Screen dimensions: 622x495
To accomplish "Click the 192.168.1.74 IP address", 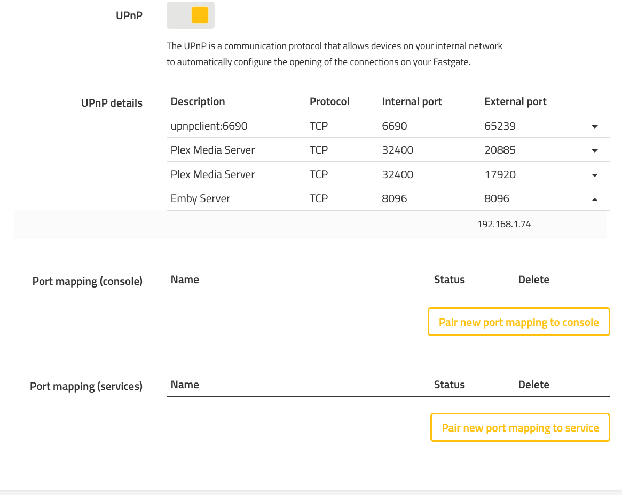I will pyautogui.click(x=504, y=225).
